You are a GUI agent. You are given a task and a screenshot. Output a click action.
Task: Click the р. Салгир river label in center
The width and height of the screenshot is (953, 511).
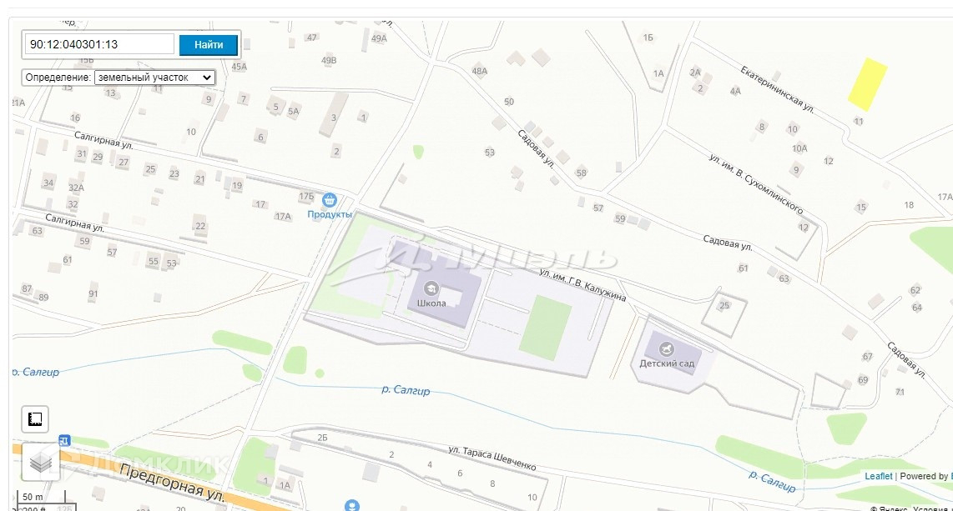coord(406,389)
